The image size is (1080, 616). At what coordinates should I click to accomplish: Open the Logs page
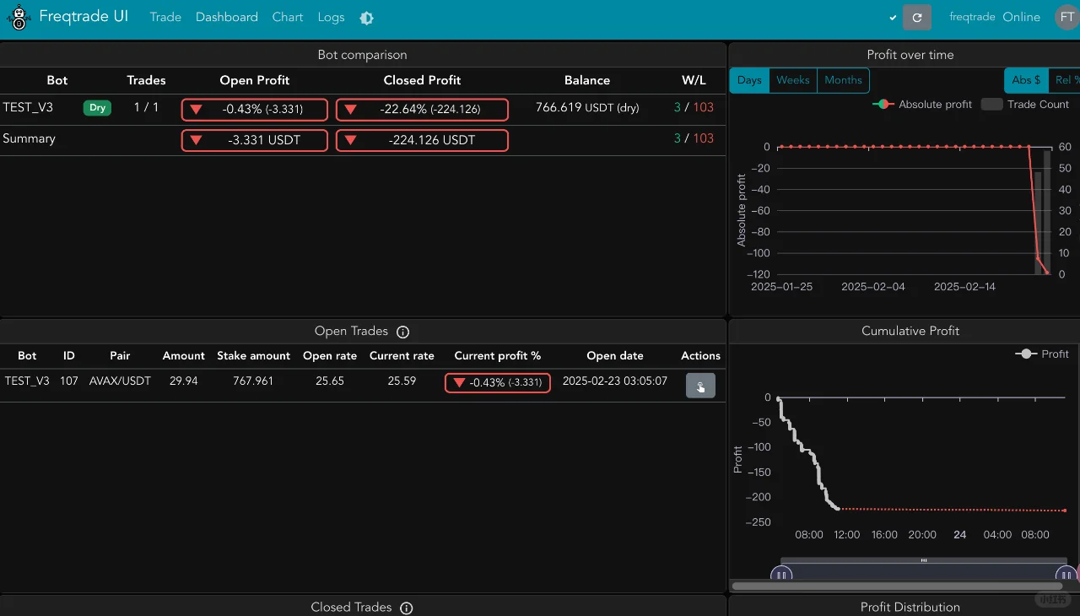[332, 18]
